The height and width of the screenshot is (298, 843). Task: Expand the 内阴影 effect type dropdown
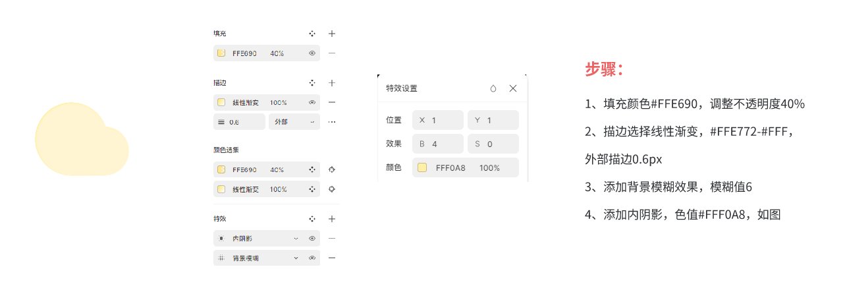pyautogui.click(x=296, y=238)
